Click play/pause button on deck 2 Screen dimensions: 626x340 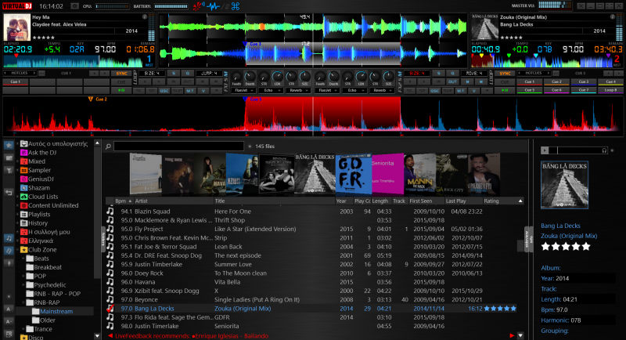tap(505, 91)
